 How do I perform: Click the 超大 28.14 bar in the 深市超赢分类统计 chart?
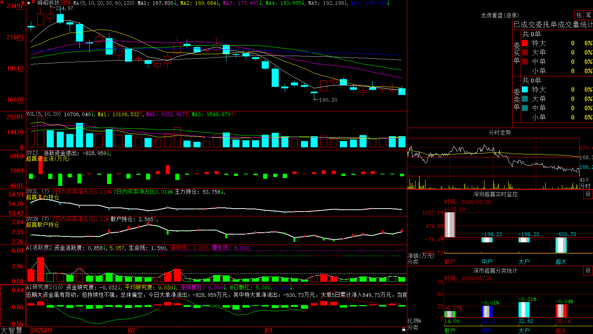561,311
